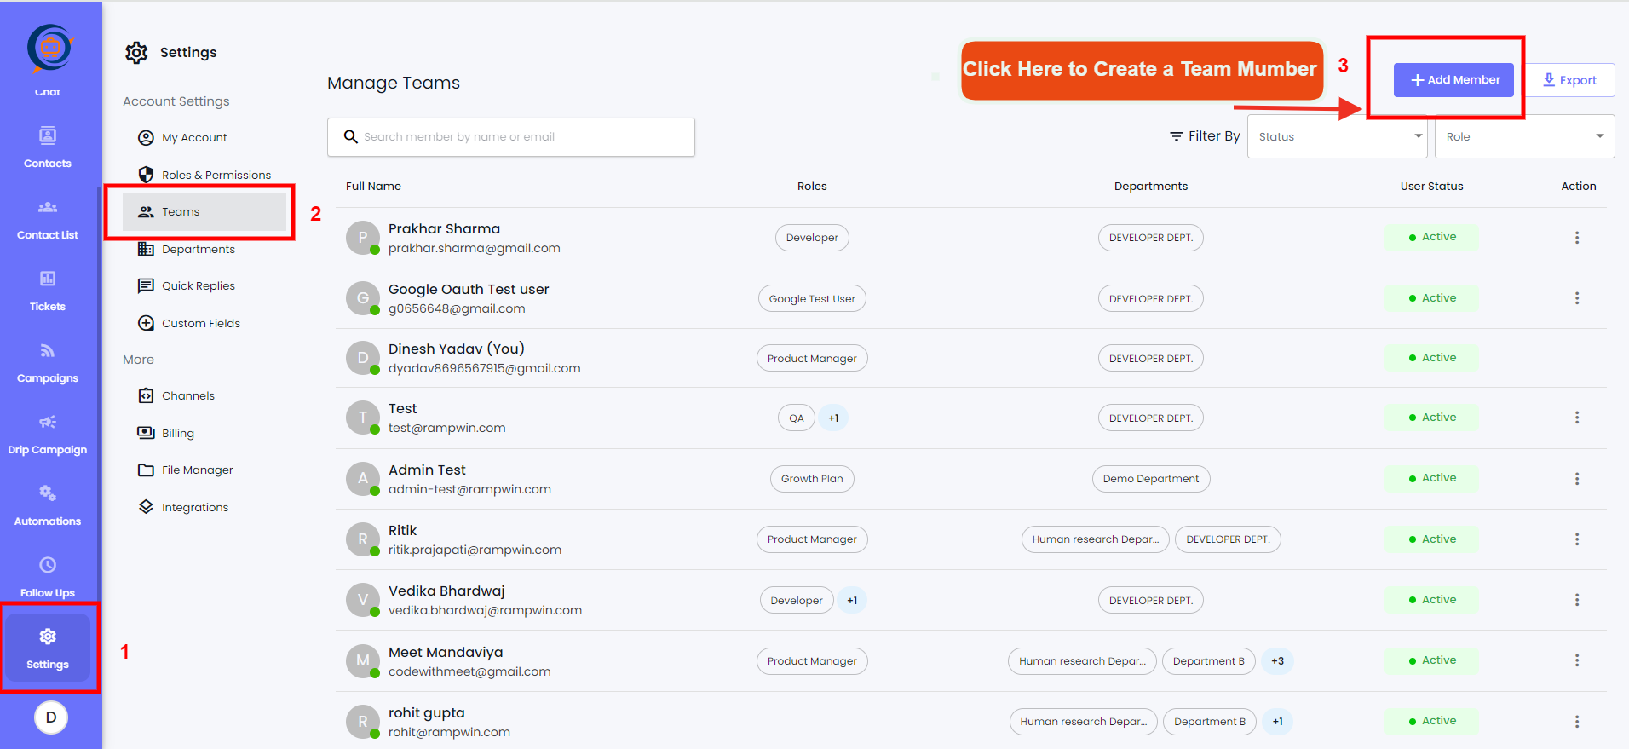The width and height of the screenshot is (1629, 749).
Task: Show extra roles +1 for Vedika Bhardwaj
Action: coord(852,601)
